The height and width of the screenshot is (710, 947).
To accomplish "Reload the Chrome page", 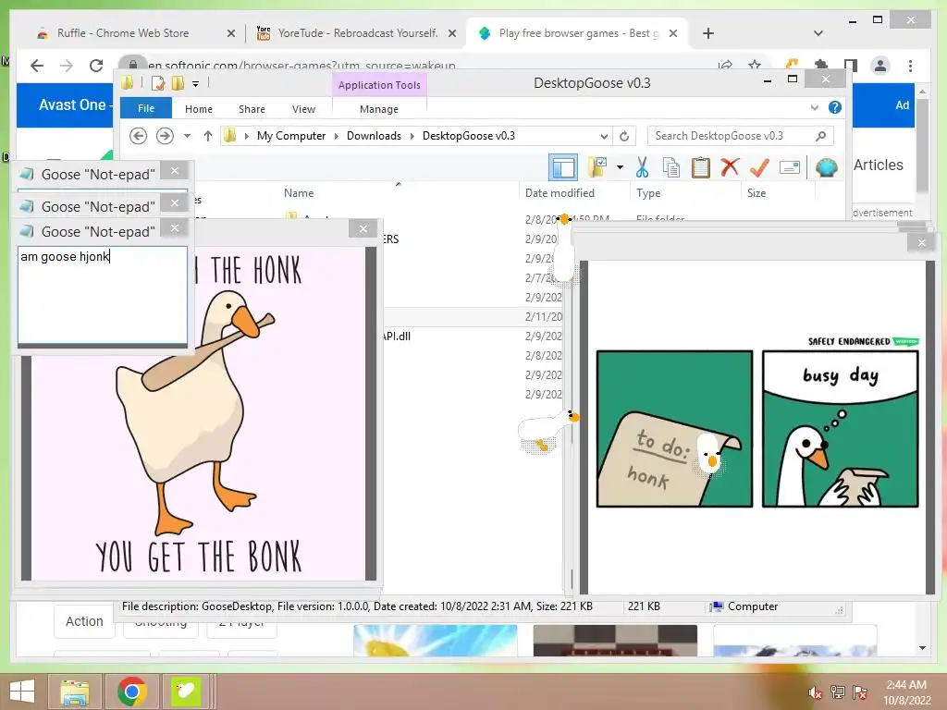I will pyautogui.click(x=96, y=66).
